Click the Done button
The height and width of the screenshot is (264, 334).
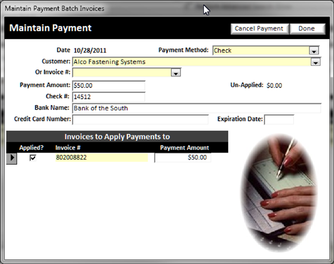[307, 29]
